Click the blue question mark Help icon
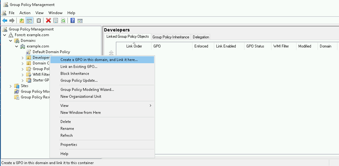 click(73, 20)
